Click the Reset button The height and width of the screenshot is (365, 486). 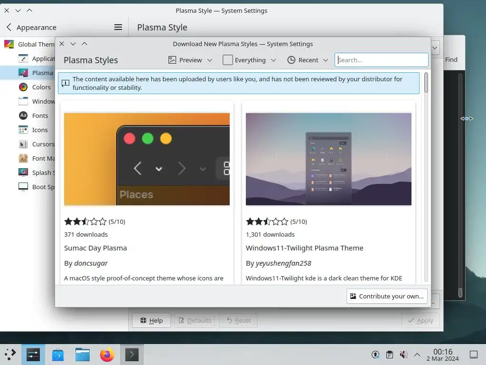pos(238,320)
